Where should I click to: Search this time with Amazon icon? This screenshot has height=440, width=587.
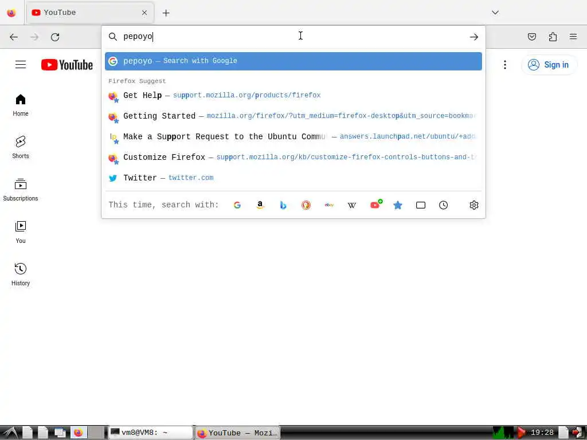click(260, 205)
